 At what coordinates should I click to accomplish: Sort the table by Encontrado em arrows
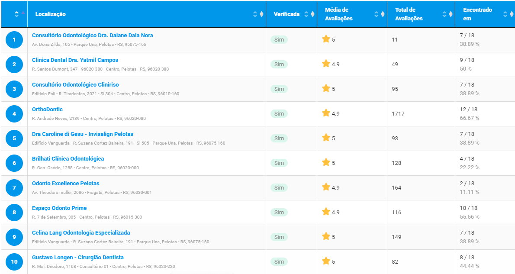point(508,14)
